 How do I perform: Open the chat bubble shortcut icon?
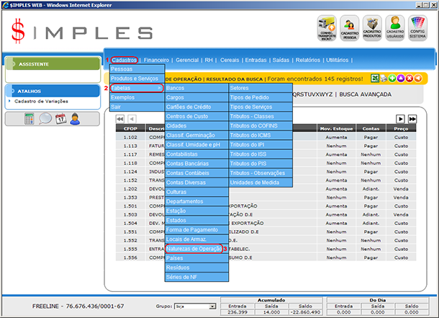coord(45,118)
